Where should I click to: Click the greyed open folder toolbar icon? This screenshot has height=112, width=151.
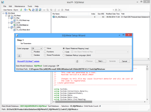tap(59, 10)
